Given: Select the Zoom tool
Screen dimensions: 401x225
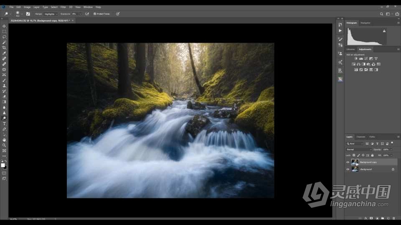Looking at the screenshot, I should [4, 145].
